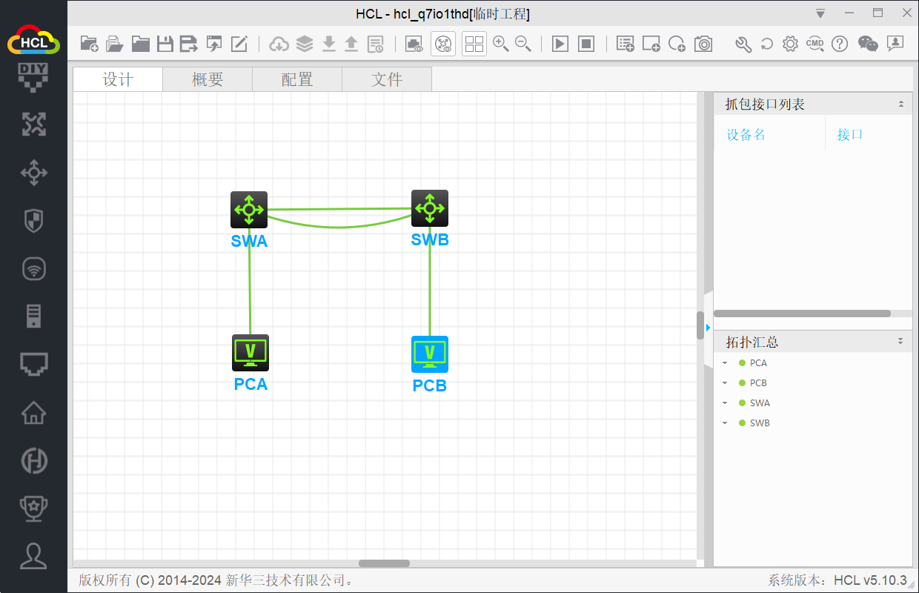Switch to the 文件 tab
The height and width of the screenshot is (593, 919).
tap(387, 80)
